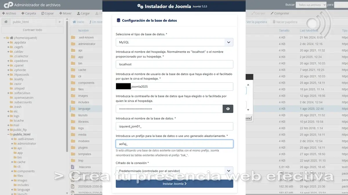Select the Copiar toolbar icon
This screenshot has width=348, height=195.
[x=48, y=13]
